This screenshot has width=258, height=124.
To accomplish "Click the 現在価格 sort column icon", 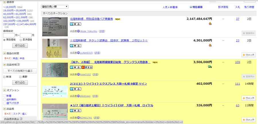I will click(x=191, y=7).
